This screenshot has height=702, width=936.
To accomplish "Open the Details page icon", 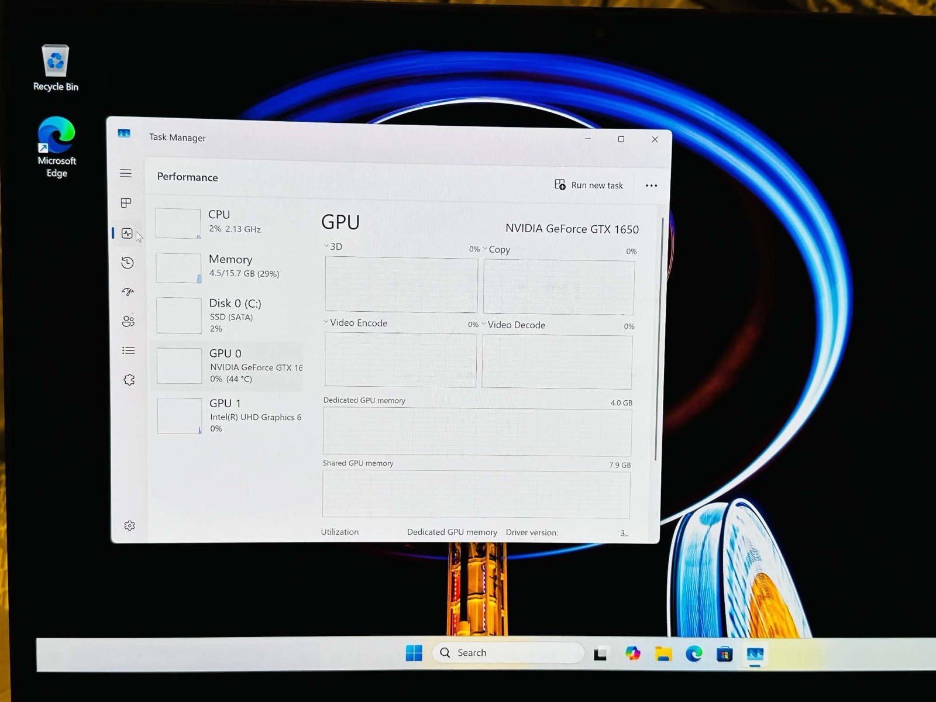I will tap(129, 350).
